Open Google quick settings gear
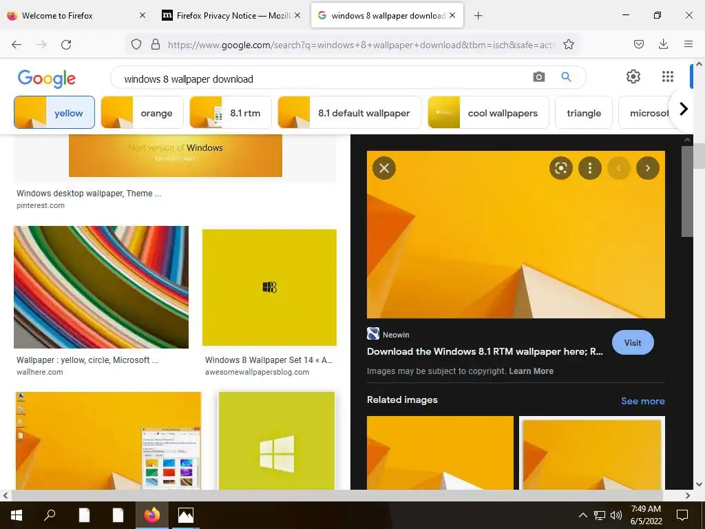 pyautogui.click(x=633, y=76)
